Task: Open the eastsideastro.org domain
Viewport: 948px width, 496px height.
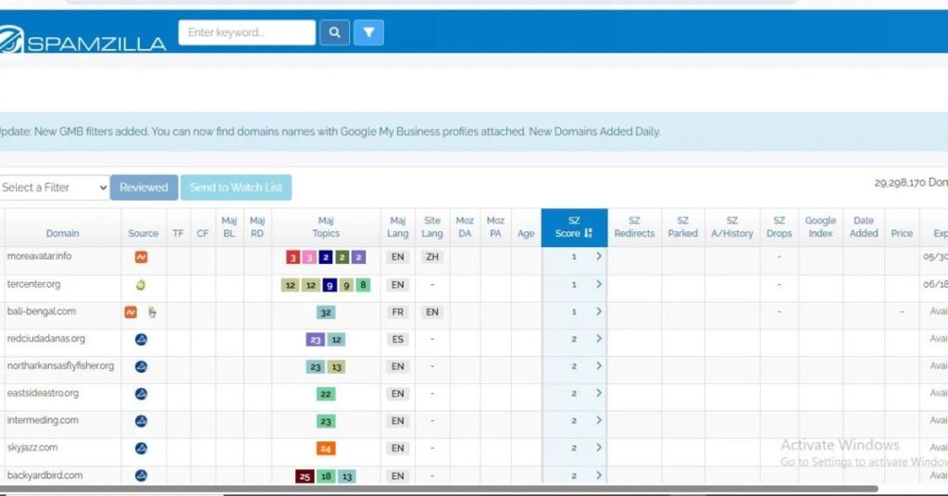Action: click(43, 392)
